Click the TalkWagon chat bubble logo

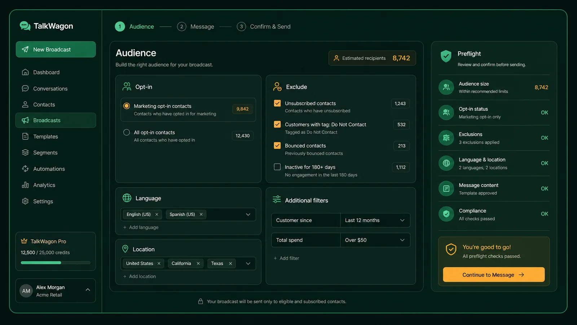coord(25,26)
